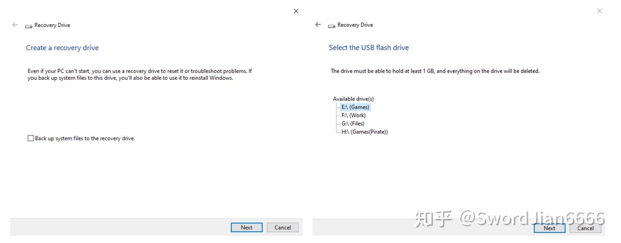Viewport: 621px width, 243px height.
Task: Select the E:\ (Games) drive
Action: [355, 107]
